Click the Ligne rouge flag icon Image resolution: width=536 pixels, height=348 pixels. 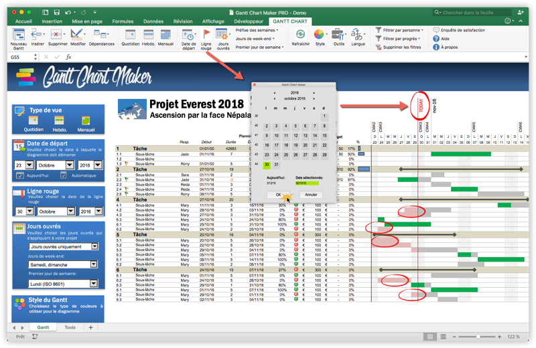pos(206,34)
